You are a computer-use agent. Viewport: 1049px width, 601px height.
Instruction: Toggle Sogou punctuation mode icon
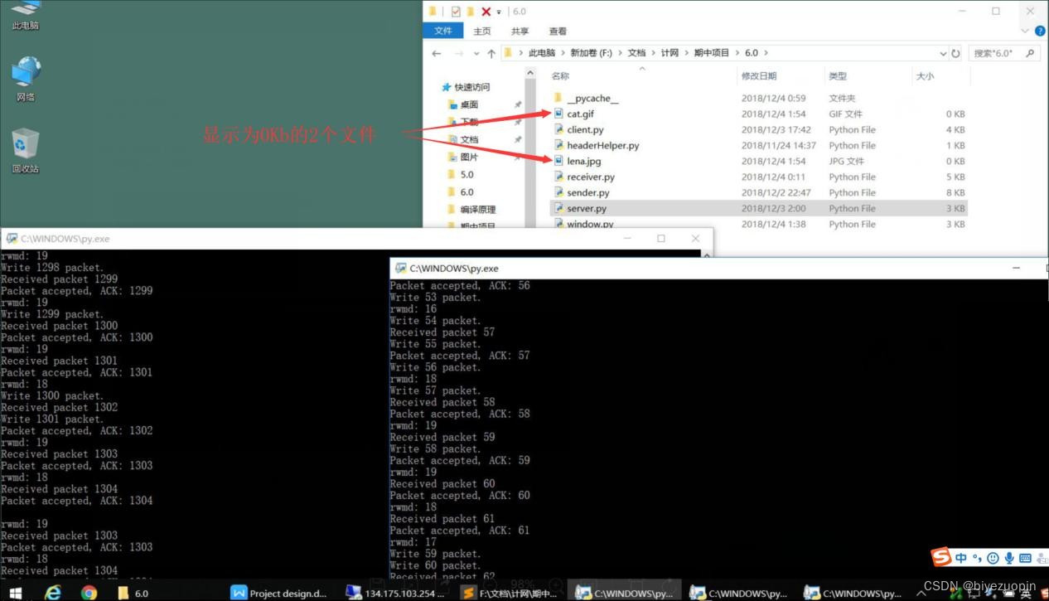click(976, 557)
